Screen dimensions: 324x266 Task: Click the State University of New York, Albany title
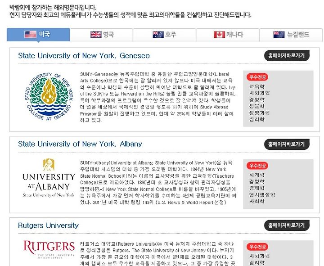point(80,144)
